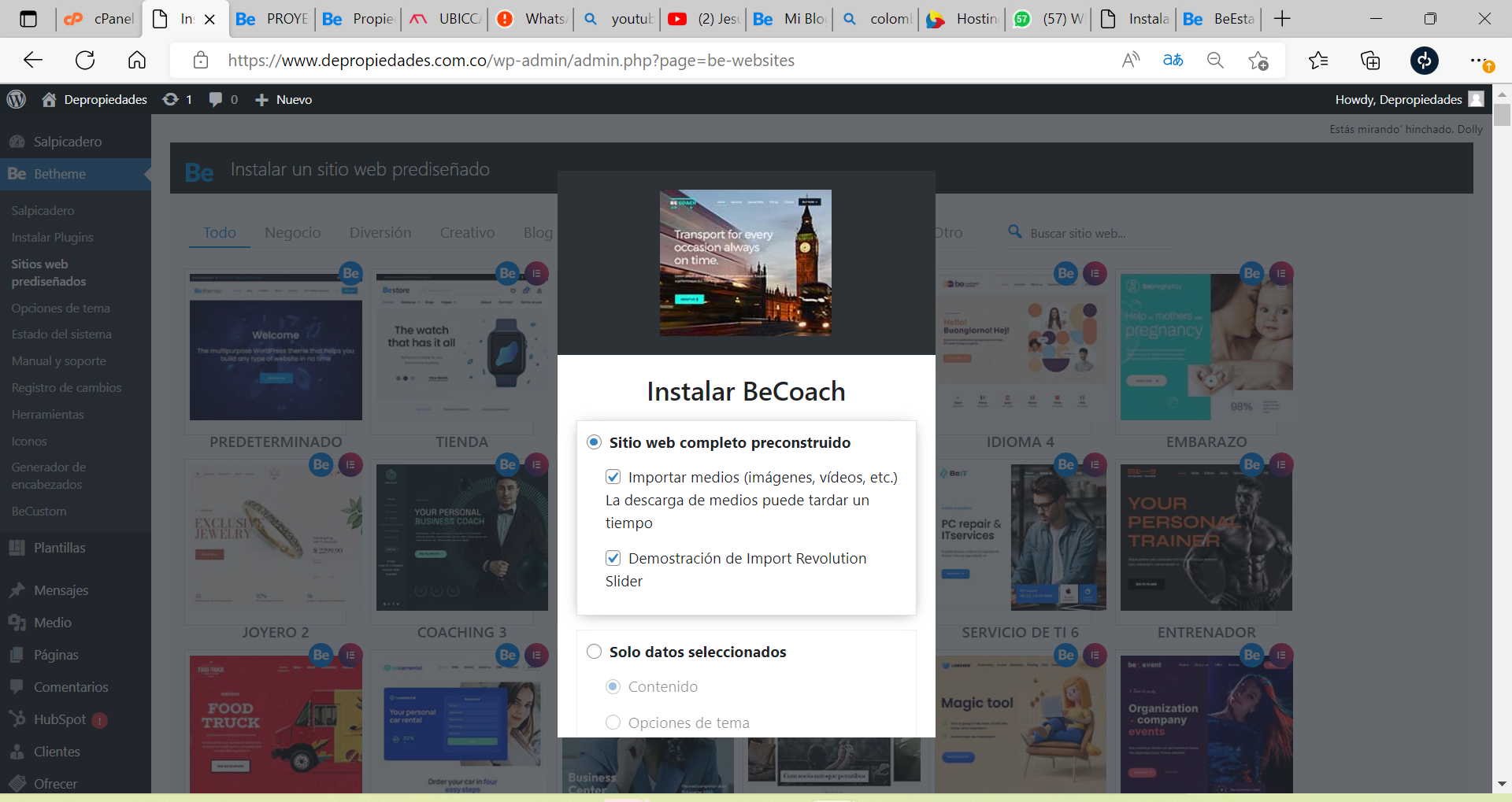This screenshot has width=1512, height=802.
Task: Toggle Demostración de Import Revolution Slider checkbox
Action: (x=613, y=558)
